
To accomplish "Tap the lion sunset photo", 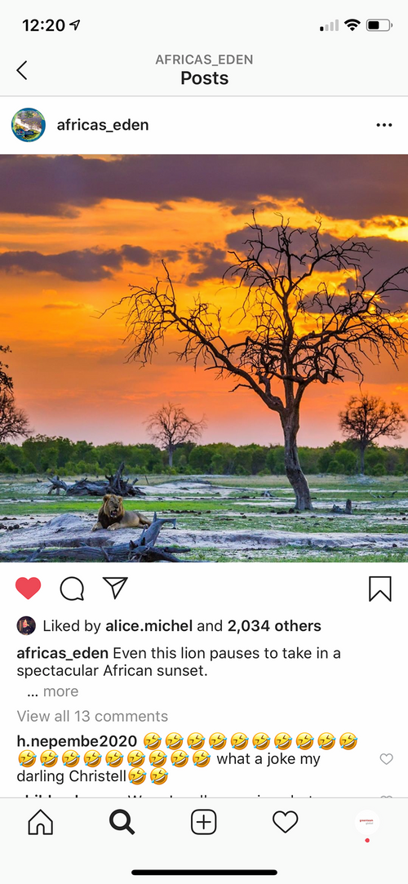I will pyautogui.click(x=204, y=358).
